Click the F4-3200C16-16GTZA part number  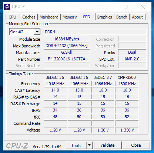coord(67,59)
